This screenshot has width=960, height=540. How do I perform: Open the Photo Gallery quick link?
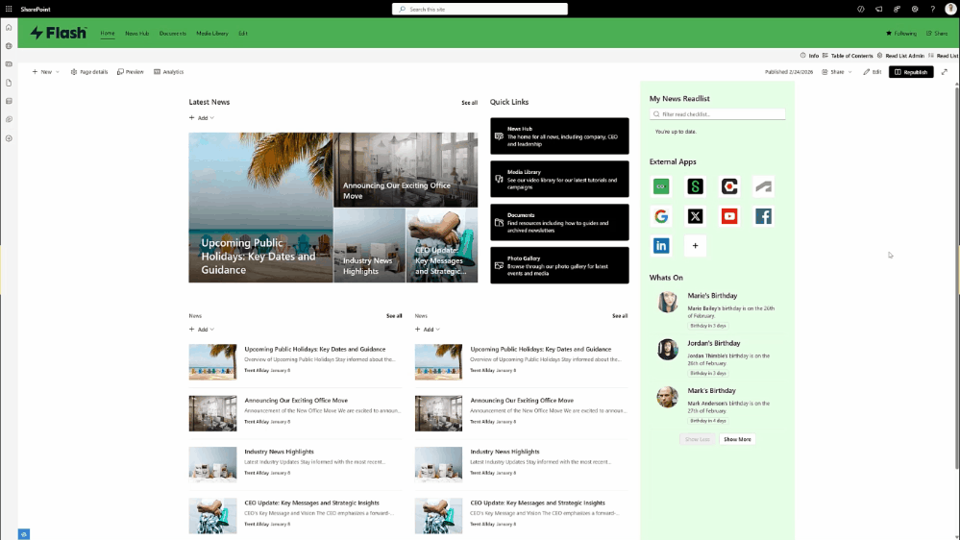pyautogui.click(x=559, y=265)
